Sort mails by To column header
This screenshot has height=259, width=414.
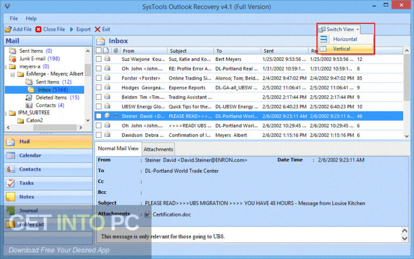238,51
